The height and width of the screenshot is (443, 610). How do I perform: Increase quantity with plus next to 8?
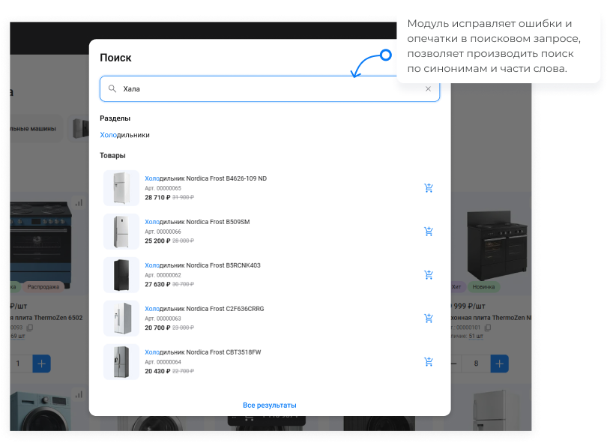point(500,364)
